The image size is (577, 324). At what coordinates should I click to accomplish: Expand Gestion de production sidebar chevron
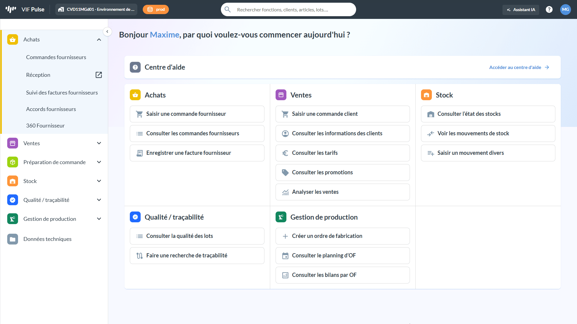pyautogui.click(x=99, y=219)
